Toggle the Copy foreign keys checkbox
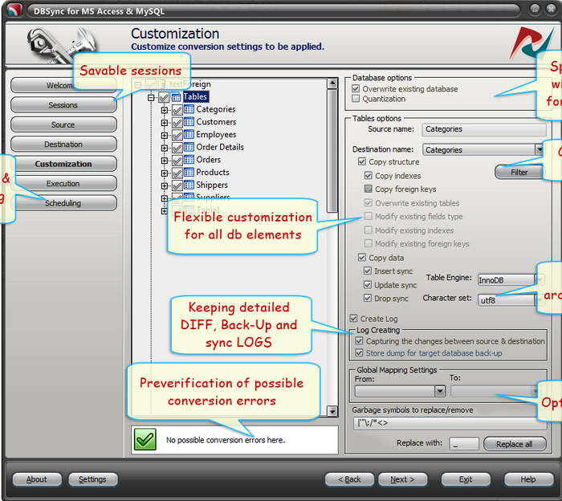Viewport: 562px width, 501px height. 368,189
